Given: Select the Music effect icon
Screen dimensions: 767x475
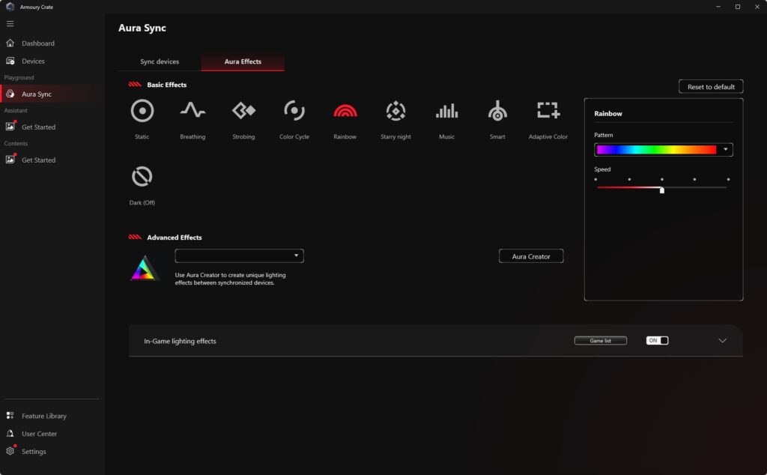Looking at the screenshot, I should 446,111.
